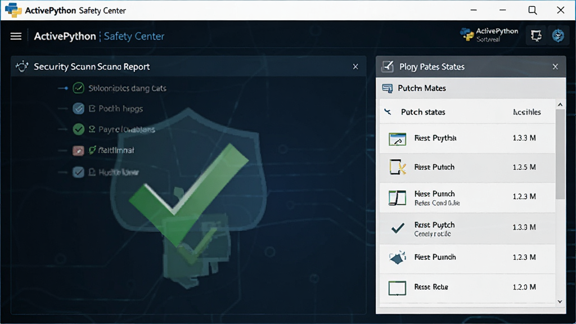Open the round shield icon in header
The image size is (576, 324).
pyautogui.click(x=558, y=35)
